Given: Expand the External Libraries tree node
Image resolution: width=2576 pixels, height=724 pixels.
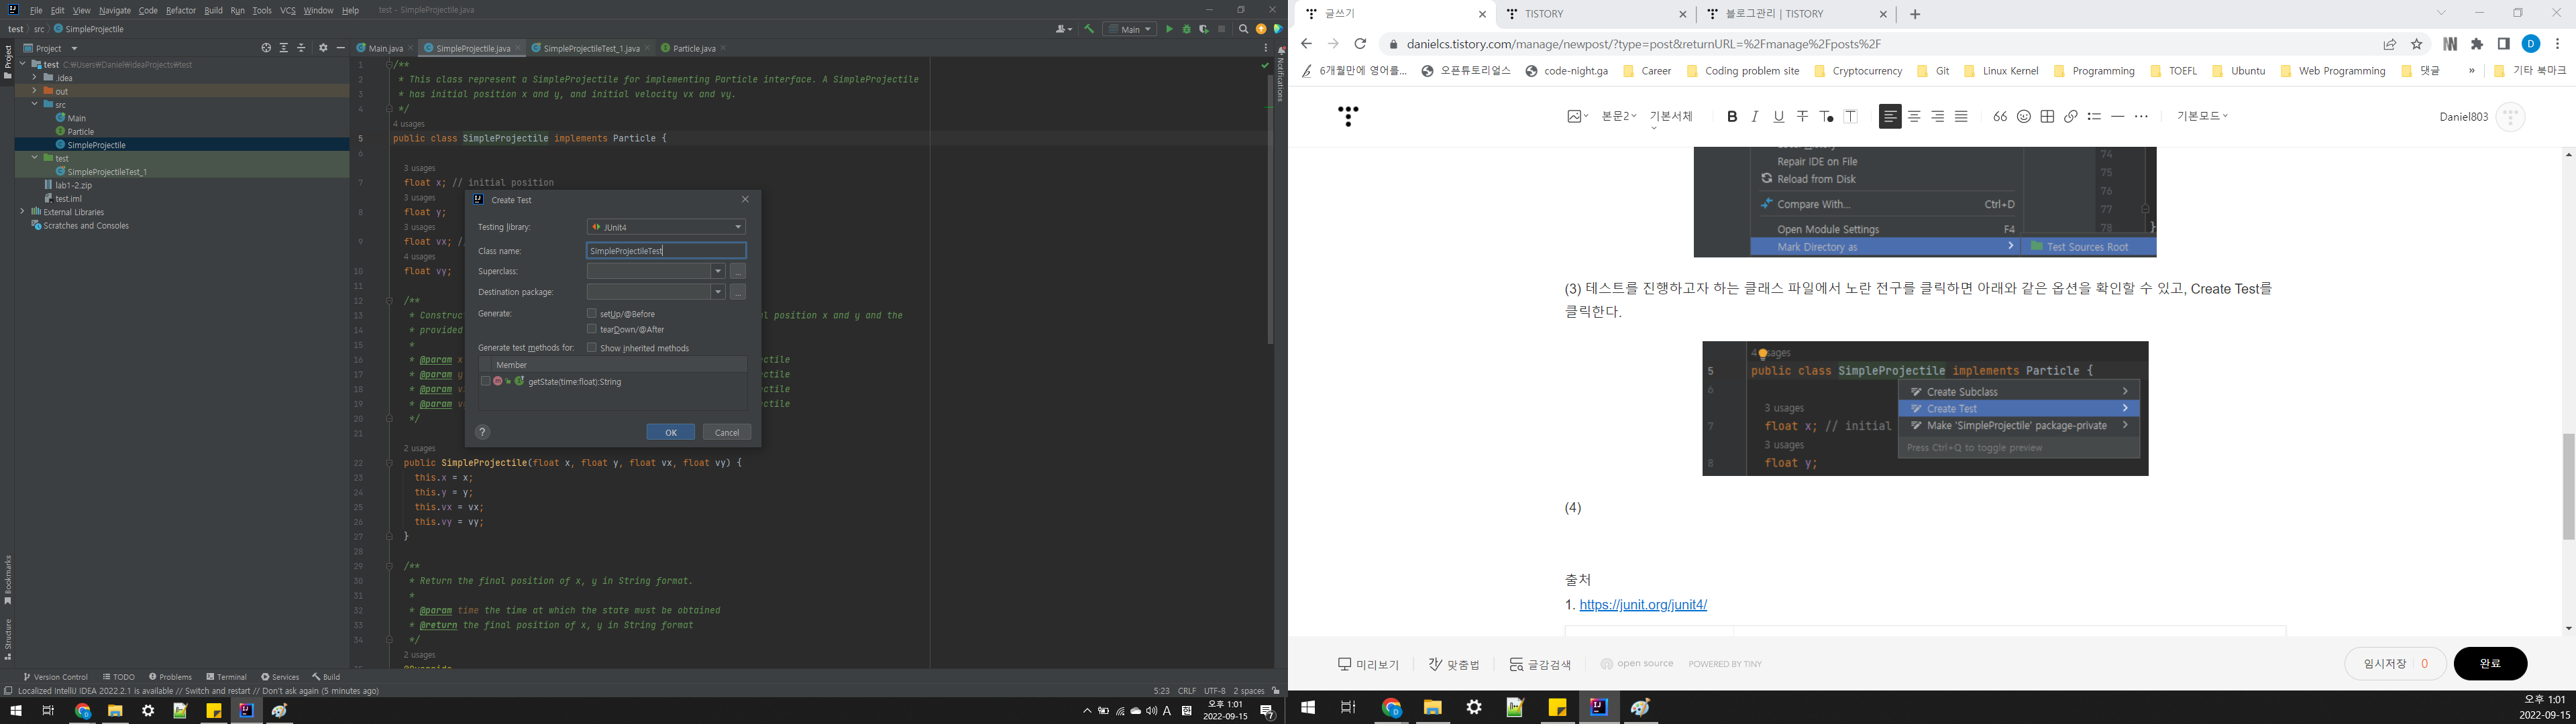Looking at the screenshot, I should coord(22,212).
